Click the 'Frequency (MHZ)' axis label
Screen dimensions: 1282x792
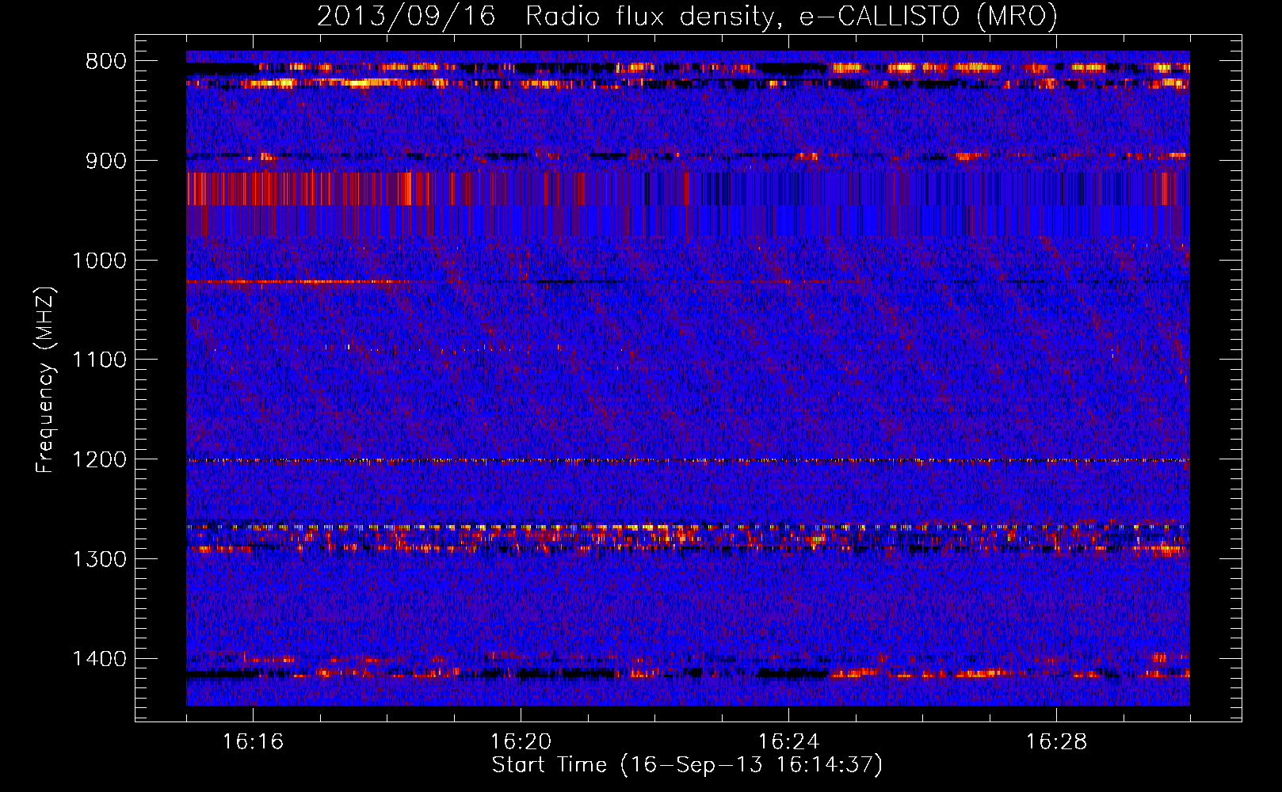point(45,380)
